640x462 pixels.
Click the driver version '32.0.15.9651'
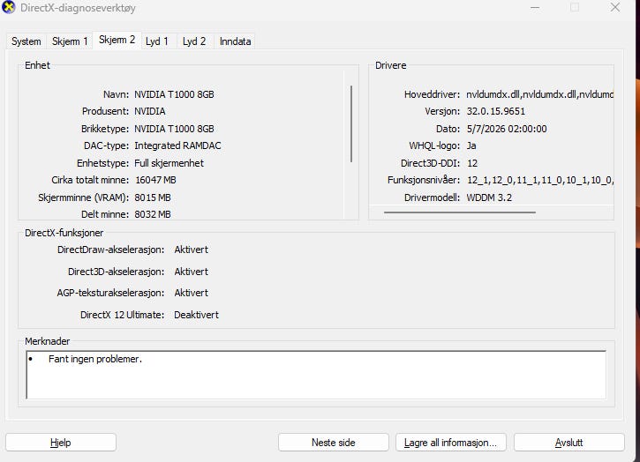point(496,111)
